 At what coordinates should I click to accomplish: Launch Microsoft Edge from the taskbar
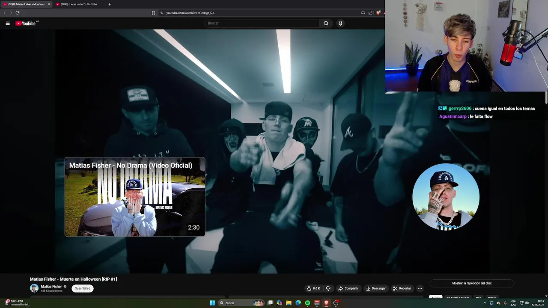(298, 303)
